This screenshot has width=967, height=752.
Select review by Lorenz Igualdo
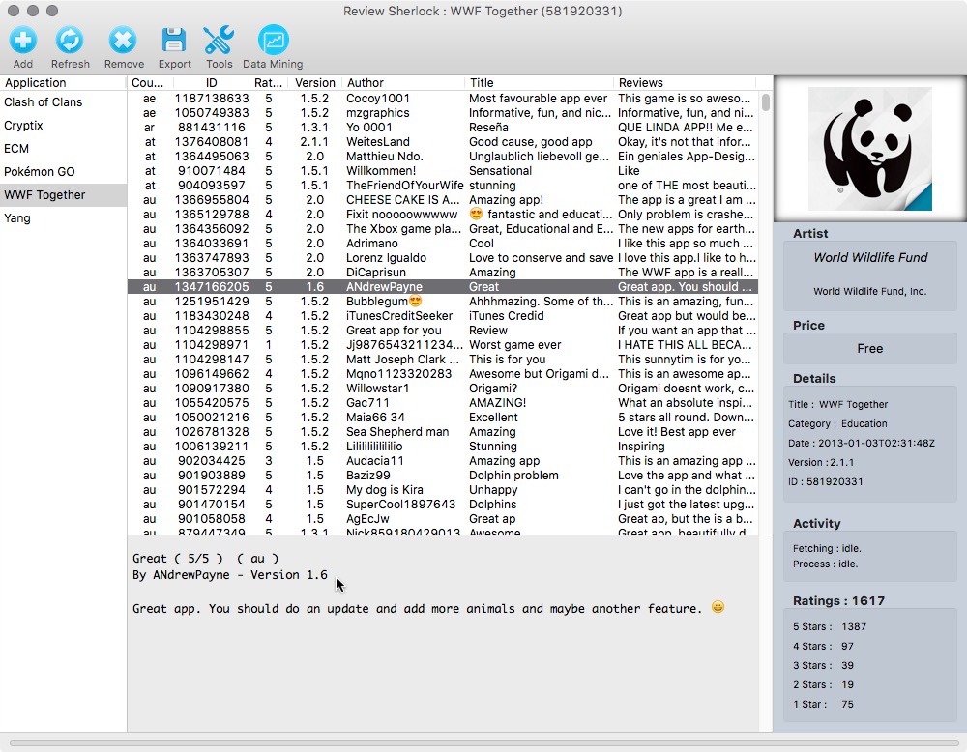point(443,258)
